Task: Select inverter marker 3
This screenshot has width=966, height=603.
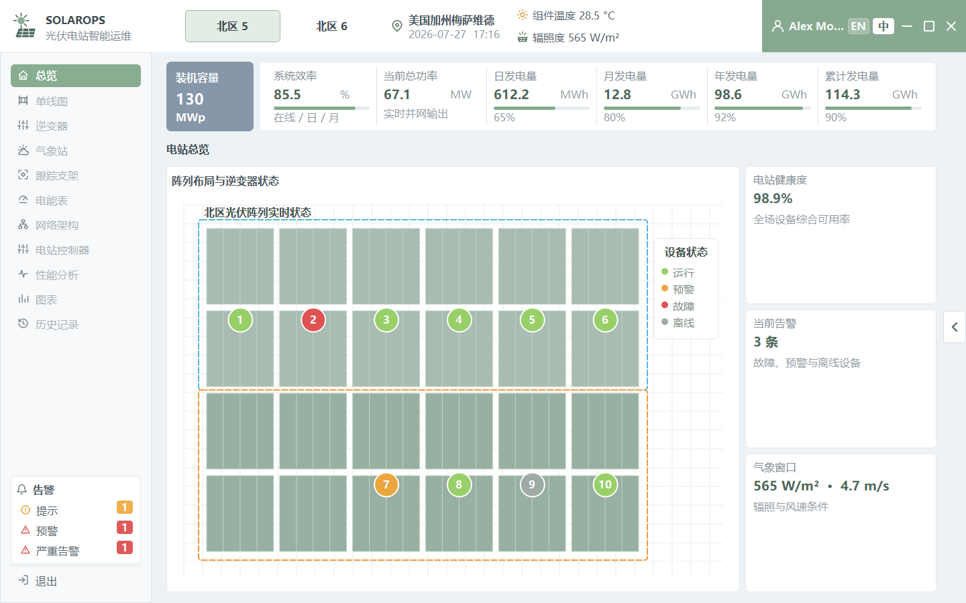Action: (x=386, y=320)
